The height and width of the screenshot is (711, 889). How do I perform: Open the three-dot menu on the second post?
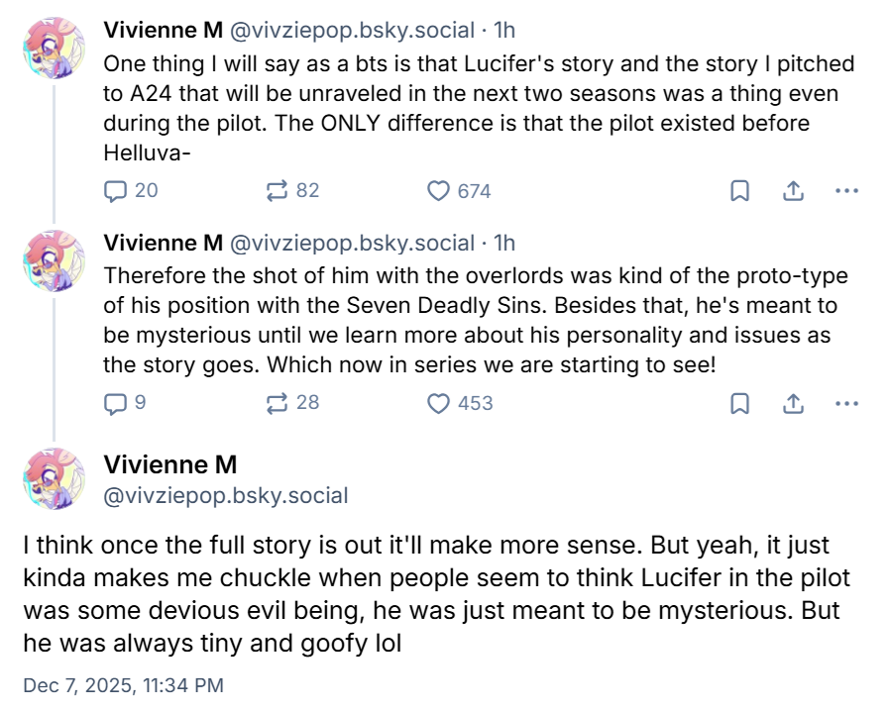point(847,402)
